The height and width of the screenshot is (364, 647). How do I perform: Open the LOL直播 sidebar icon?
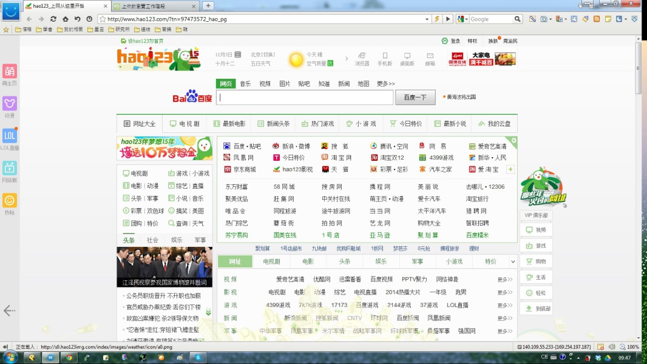[10, 136]
